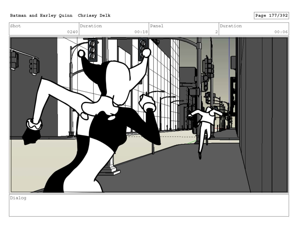Image resolution: width=298 pixels, height=230 pixels.
Task: Select the 'Page 177/392' box
Action: click(272, 16)
